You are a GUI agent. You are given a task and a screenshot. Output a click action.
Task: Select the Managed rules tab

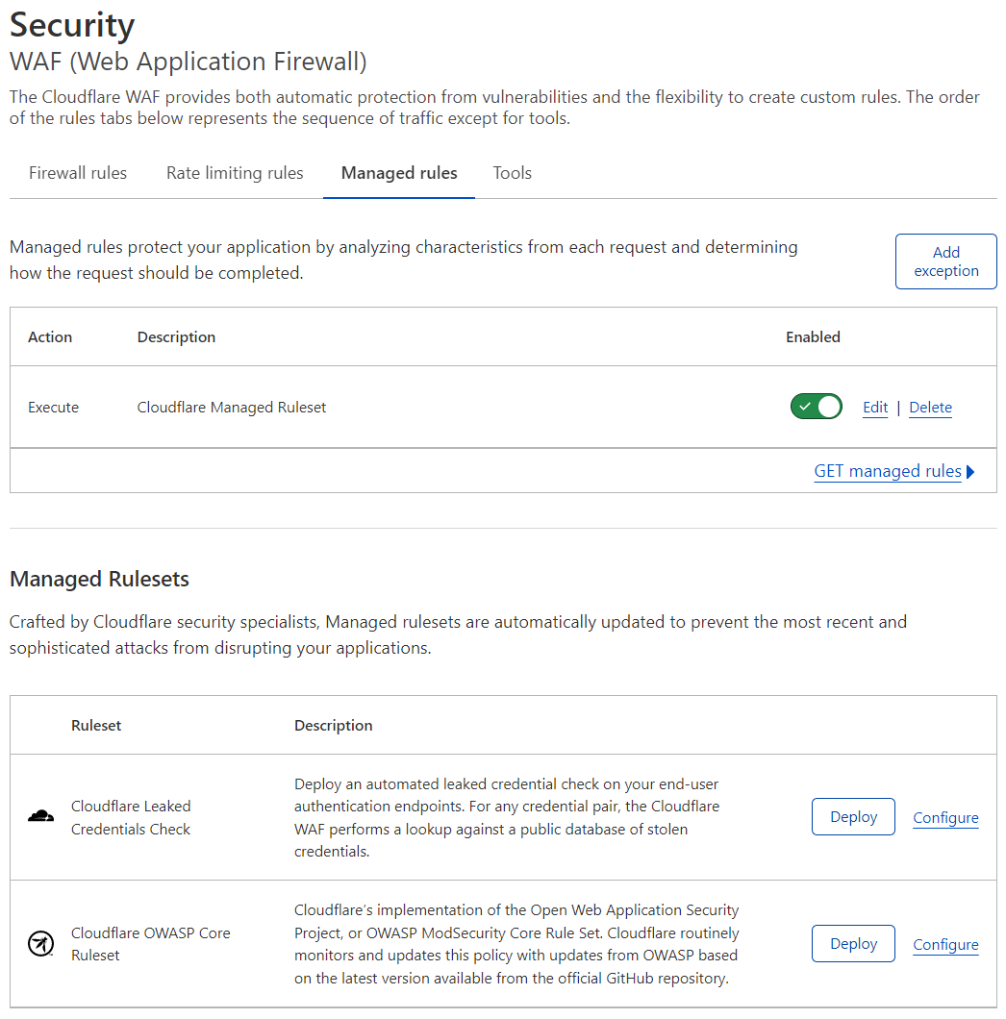399,173
